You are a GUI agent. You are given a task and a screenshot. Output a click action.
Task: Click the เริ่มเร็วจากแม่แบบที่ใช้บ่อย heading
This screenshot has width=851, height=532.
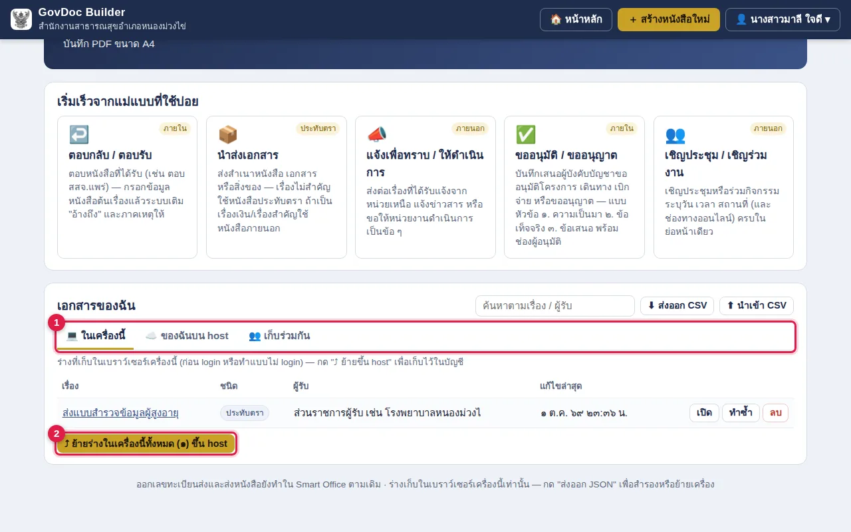click(128, 102)
